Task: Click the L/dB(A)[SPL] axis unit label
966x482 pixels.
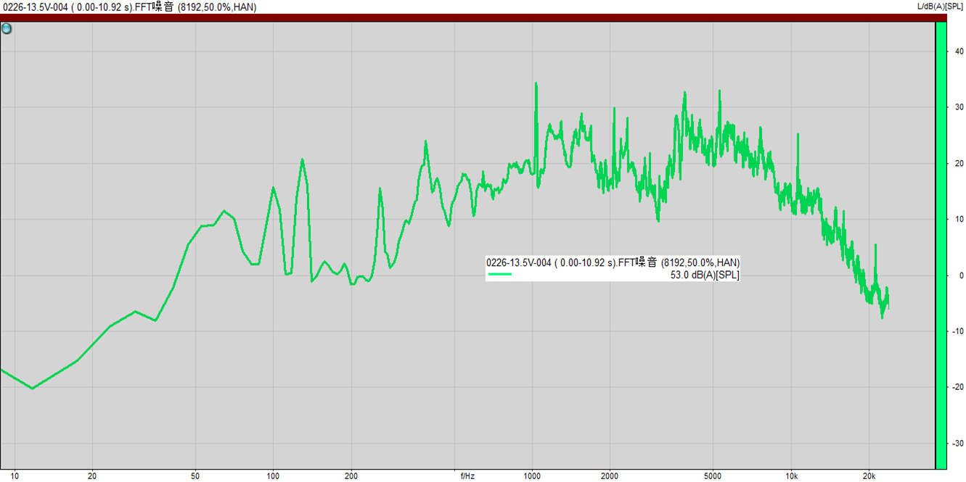Action: (940, 7)
